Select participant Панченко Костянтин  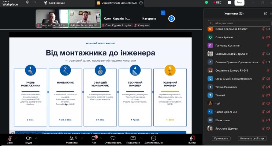click(239, 46)
